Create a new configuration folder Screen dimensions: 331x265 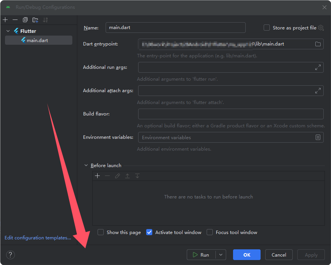[35, 20]
